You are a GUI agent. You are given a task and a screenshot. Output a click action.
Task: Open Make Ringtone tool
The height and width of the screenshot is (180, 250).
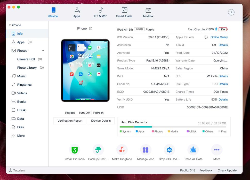[122, 152]
